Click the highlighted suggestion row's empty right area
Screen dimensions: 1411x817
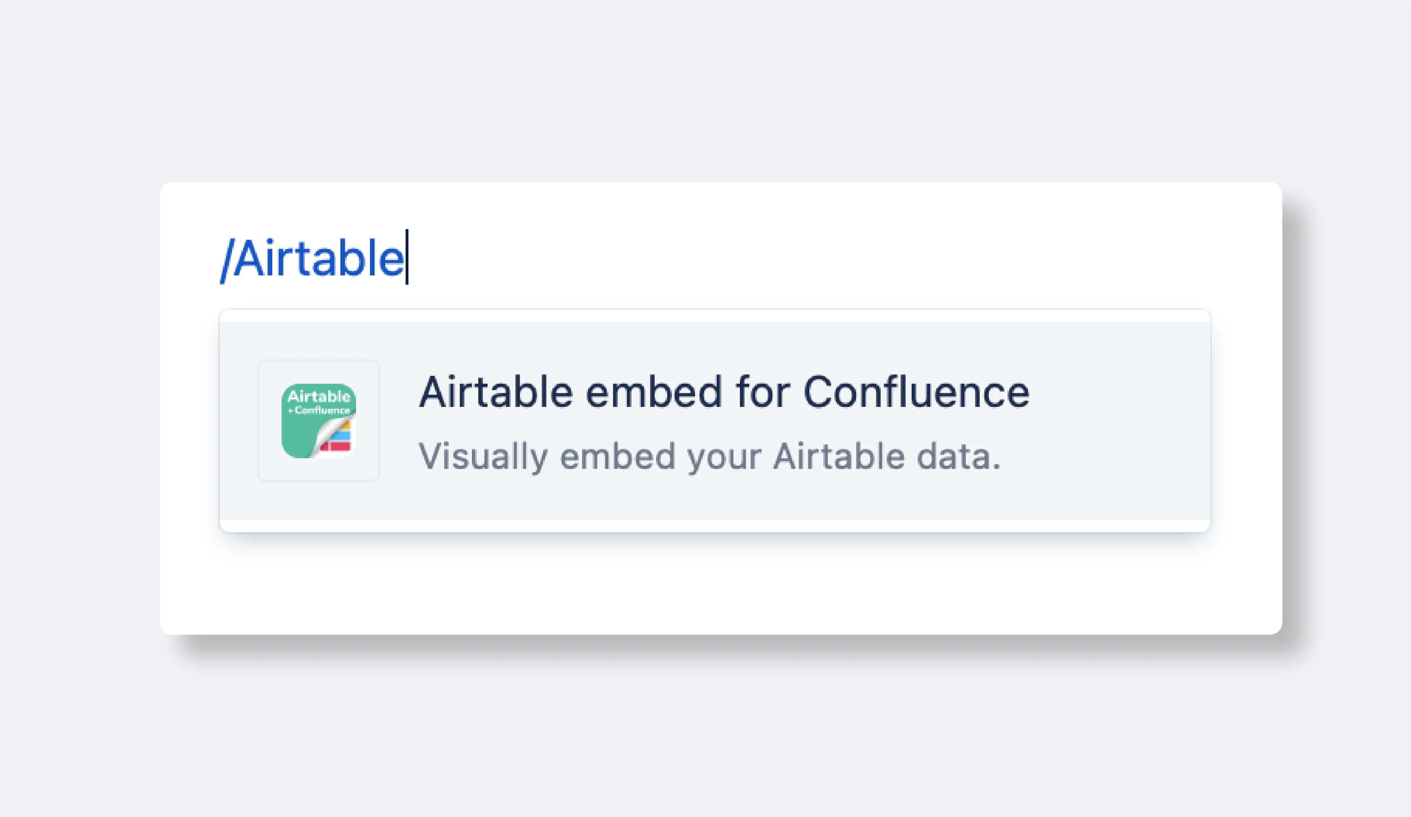pyautogui.click(x=1120, y=421)
